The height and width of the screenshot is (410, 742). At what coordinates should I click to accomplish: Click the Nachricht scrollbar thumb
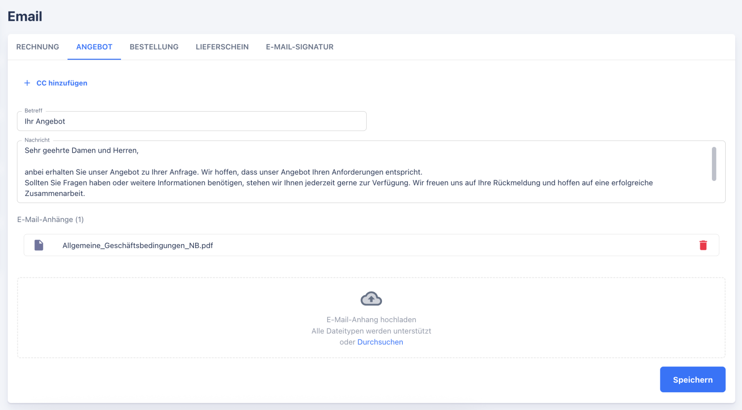(714, 164)
